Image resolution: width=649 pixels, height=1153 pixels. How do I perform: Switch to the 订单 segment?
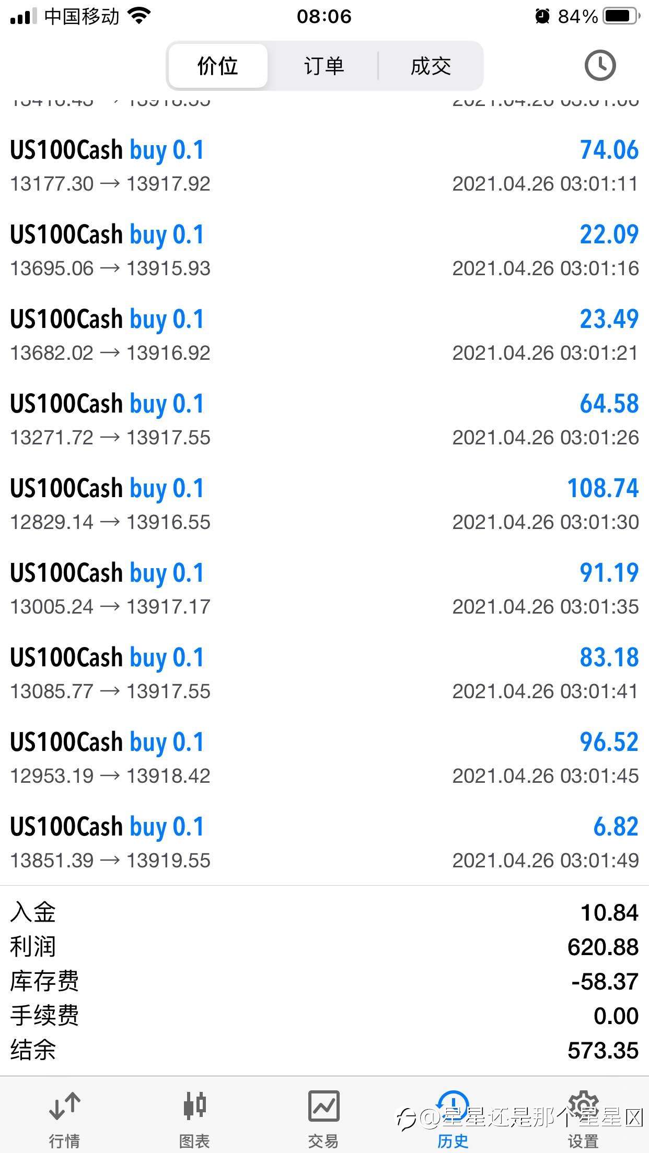click(324, 66)
